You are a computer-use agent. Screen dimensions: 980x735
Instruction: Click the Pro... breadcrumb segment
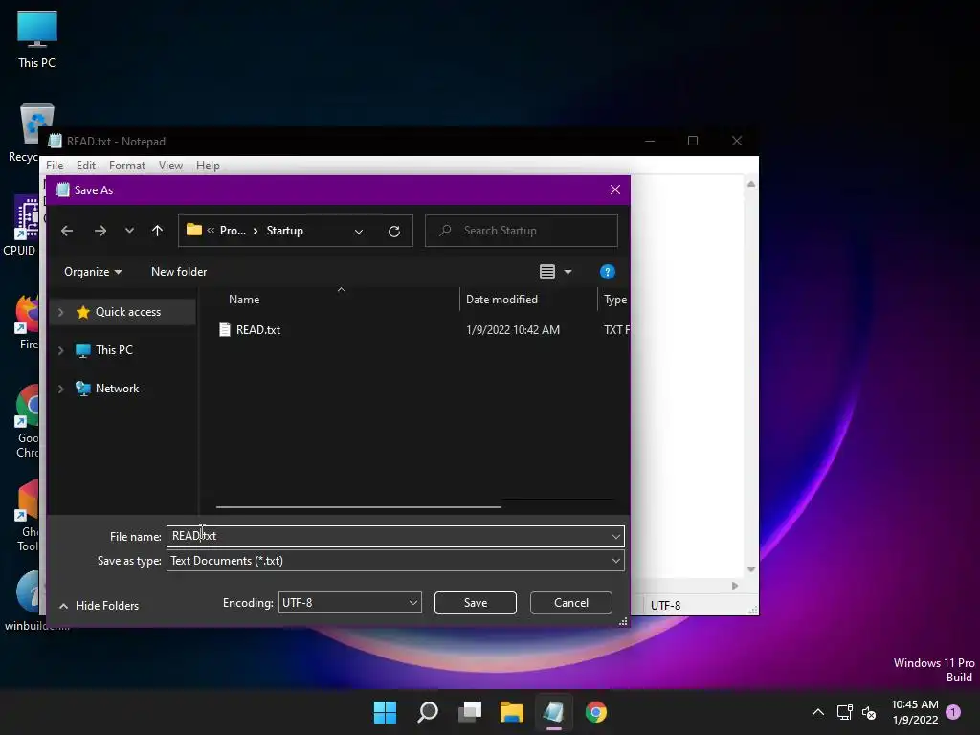(x=233, y=231)
